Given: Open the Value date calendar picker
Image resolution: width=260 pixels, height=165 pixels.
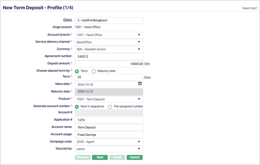Looking at the screenshot, I should (140, 84).
